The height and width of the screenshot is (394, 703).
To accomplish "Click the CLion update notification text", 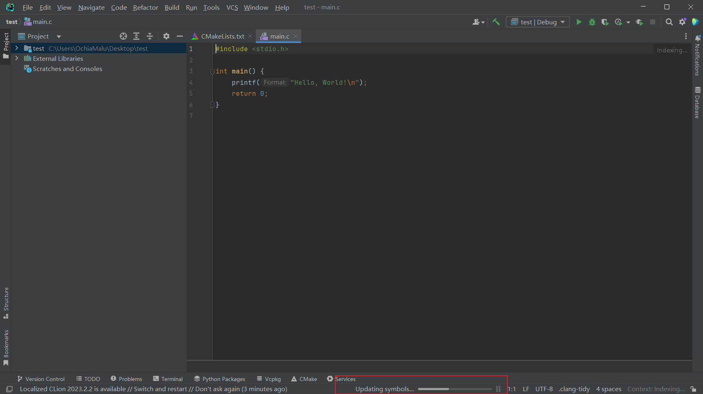I will [x=153, y=389].
